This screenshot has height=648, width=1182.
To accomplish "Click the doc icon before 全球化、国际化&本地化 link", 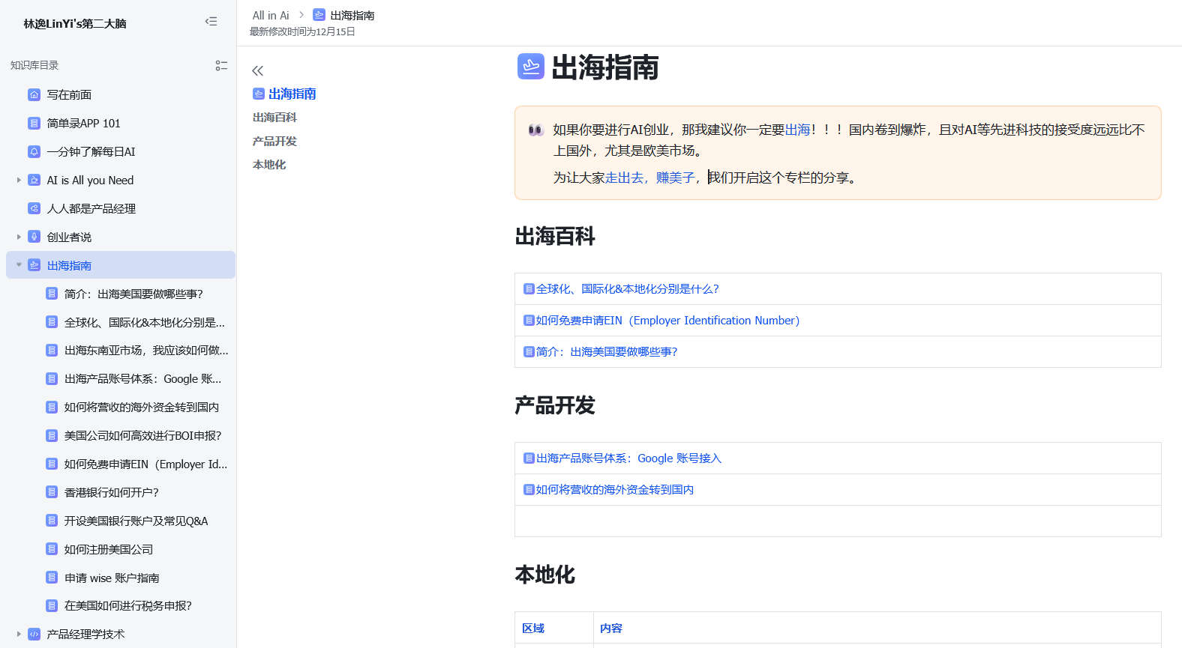I will 529,289.
